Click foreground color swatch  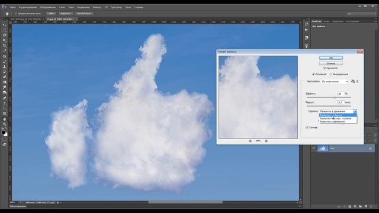4,133
